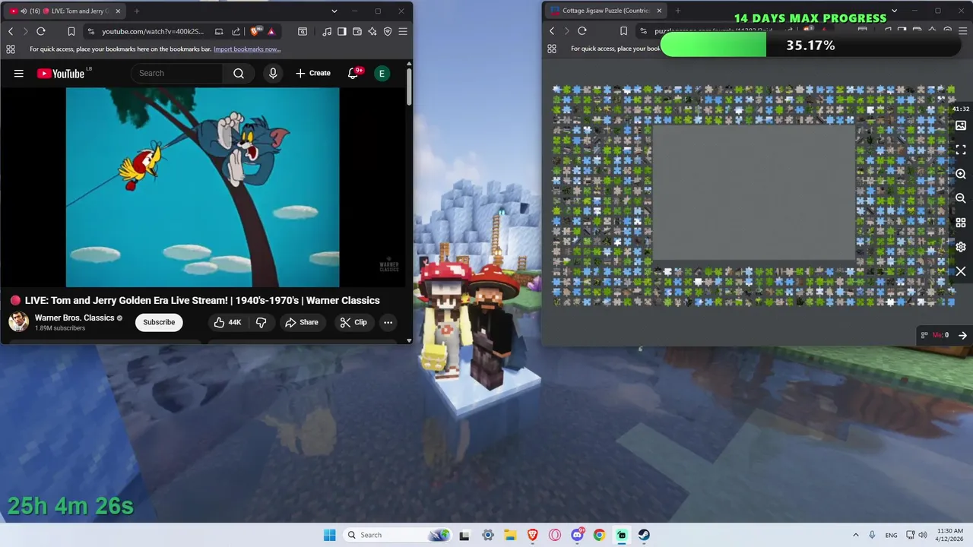Subscribe to Warner Bros. Classics
Screen dimensions: 973x547
159,322
